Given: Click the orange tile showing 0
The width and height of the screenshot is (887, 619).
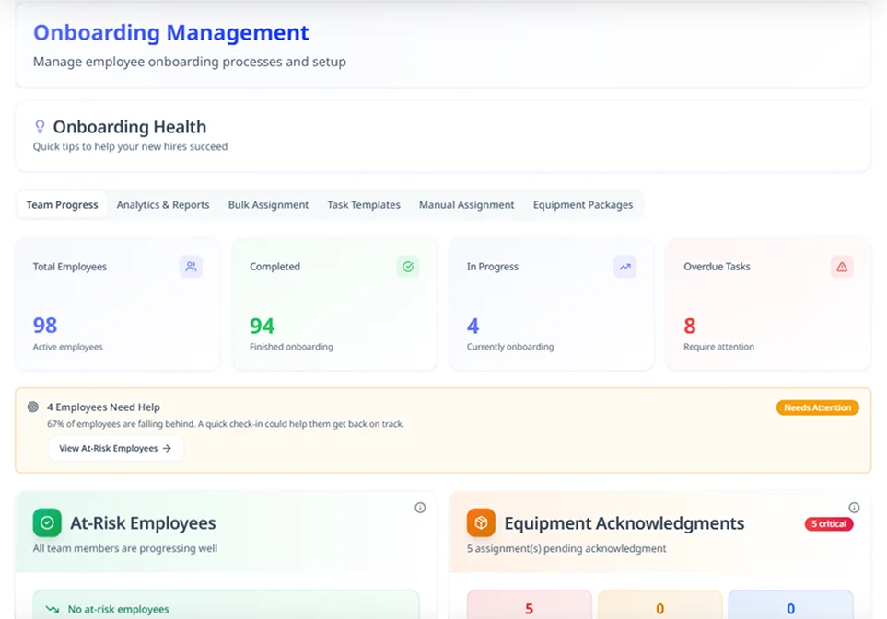Looking at the screenshot, I should (659, 605).
